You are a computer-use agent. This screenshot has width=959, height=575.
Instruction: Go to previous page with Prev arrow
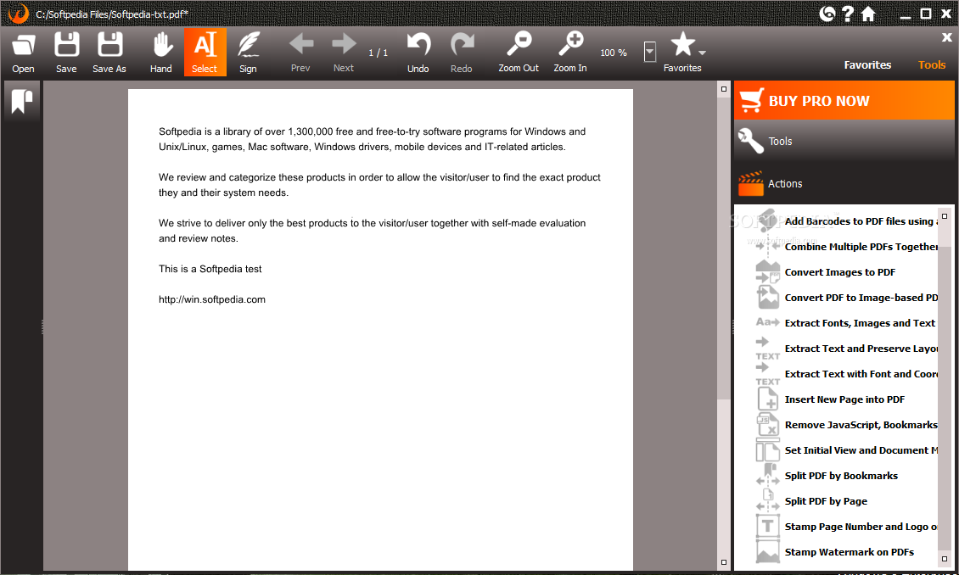(300, 53)
